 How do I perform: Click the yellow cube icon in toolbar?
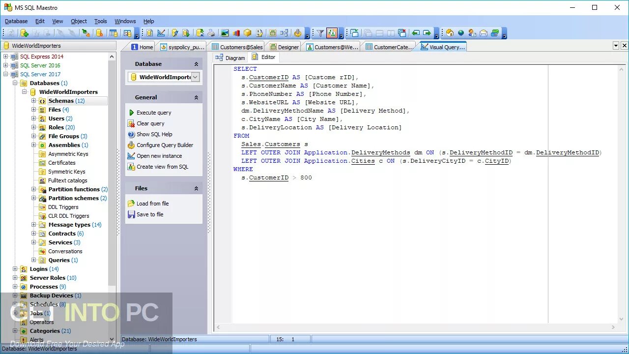[248, 33]
